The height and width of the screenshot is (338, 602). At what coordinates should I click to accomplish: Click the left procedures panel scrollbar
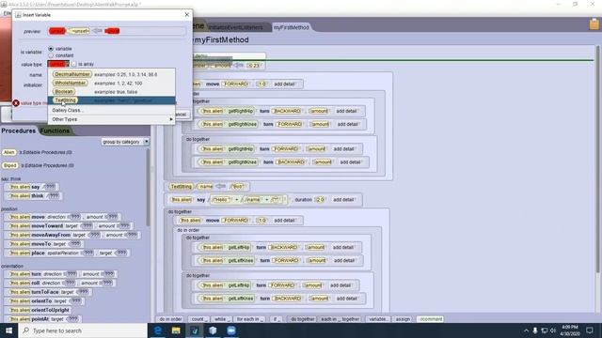click(148, 188)
